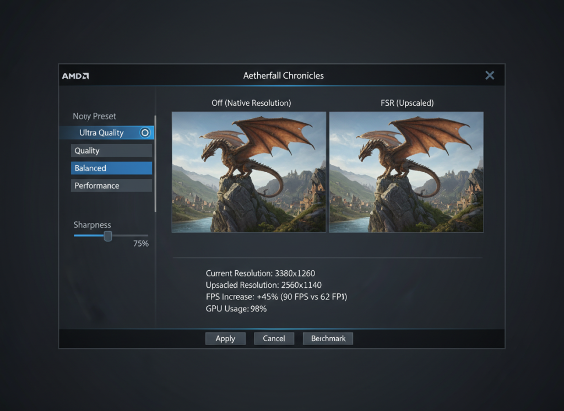
Task: Click the Sharpness label
Action: (x=93, y=225)
